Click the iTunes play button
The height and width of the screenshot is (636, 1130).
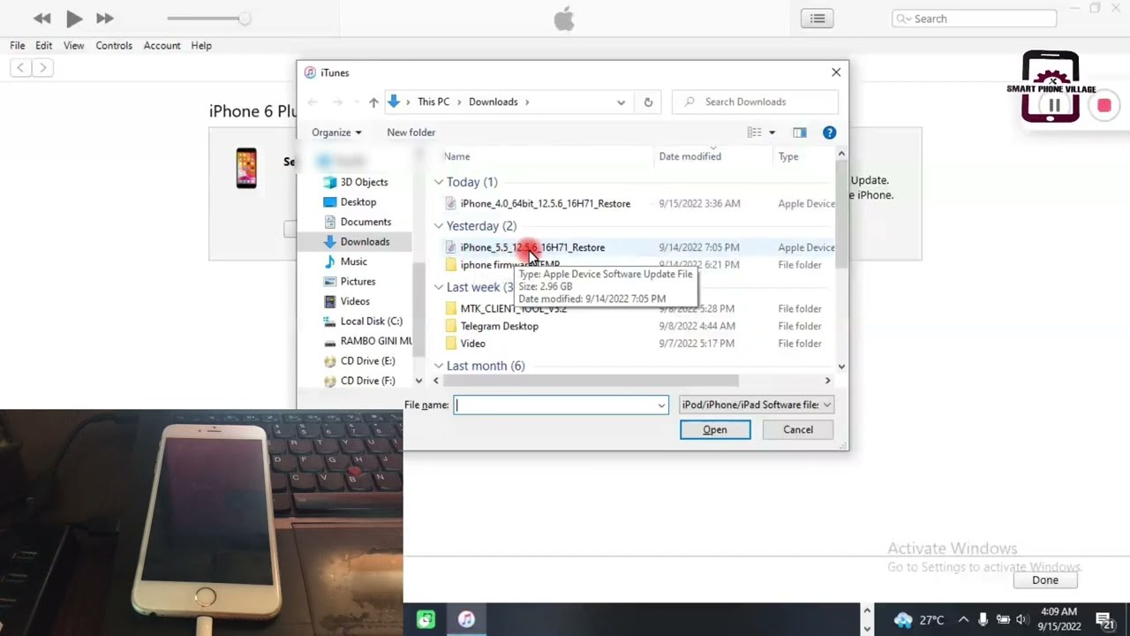74,19
